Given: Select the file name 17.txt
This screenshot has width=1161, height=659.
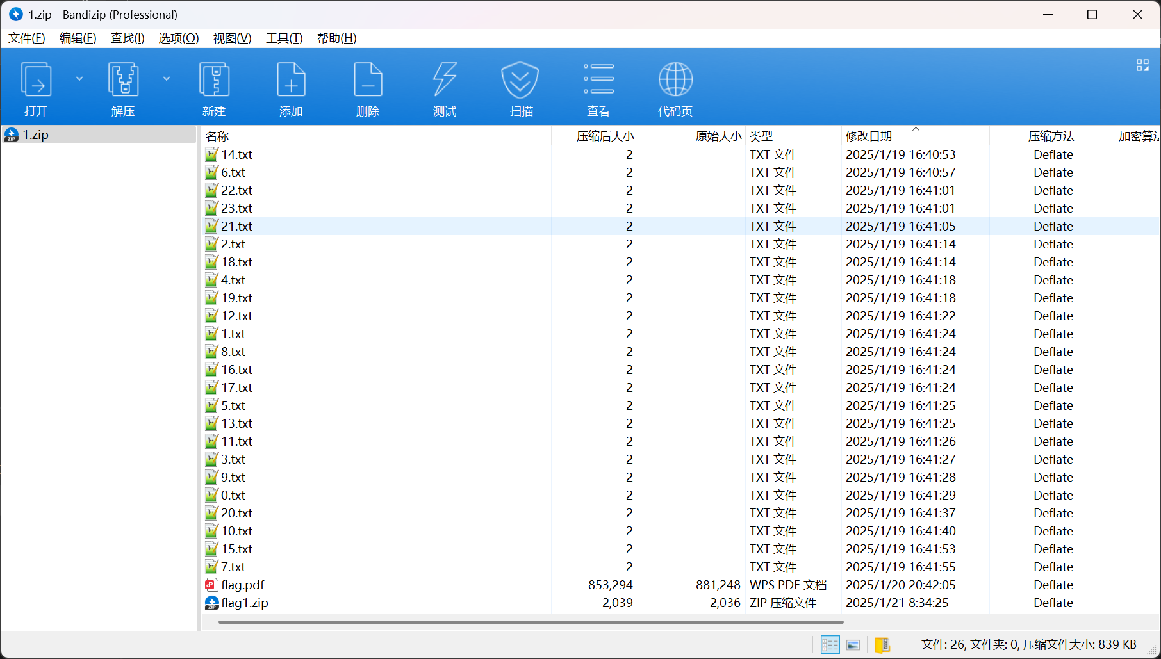Looking at the screenshot, I should [x=236, y=387].
